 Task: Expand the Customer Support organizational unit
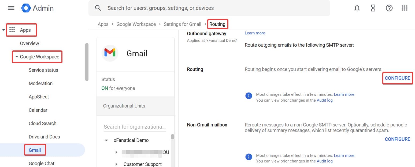click(116, 164)
